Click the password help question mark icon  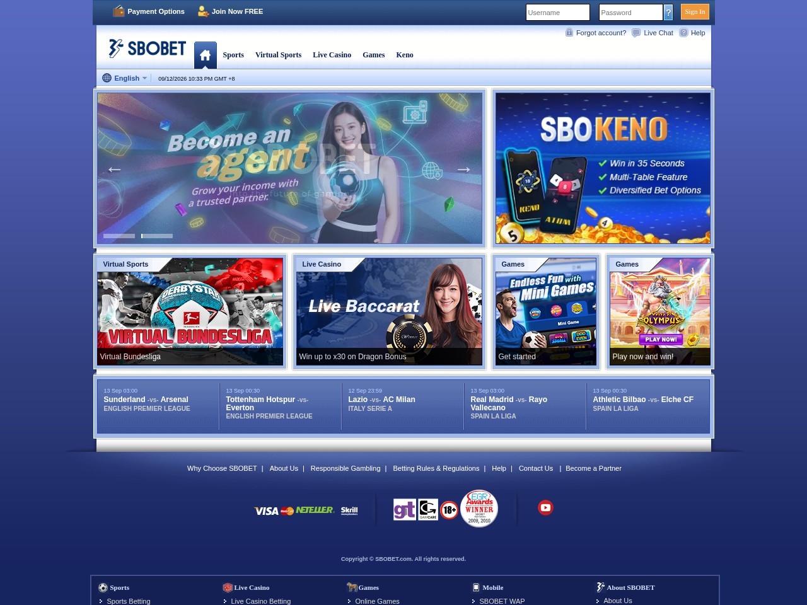pyautogui.click(x=668, y=12)
